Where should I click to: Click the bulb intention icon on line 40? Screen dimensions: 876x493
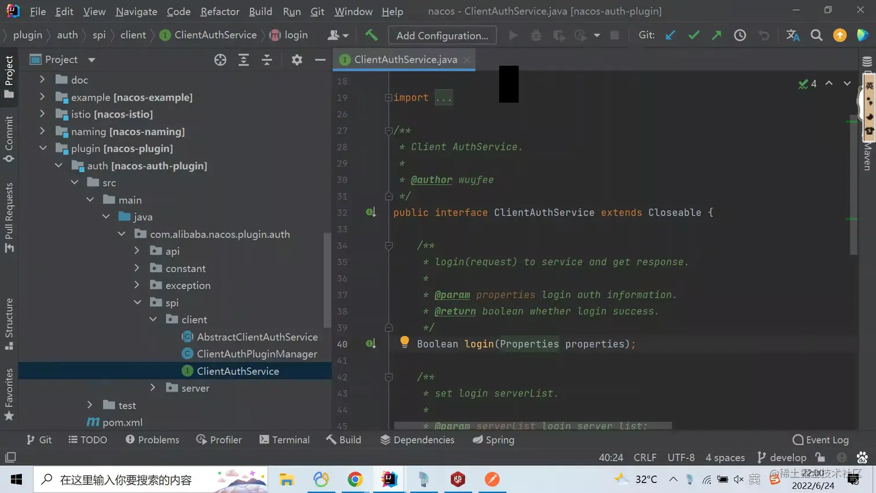[x=404, y=342]
